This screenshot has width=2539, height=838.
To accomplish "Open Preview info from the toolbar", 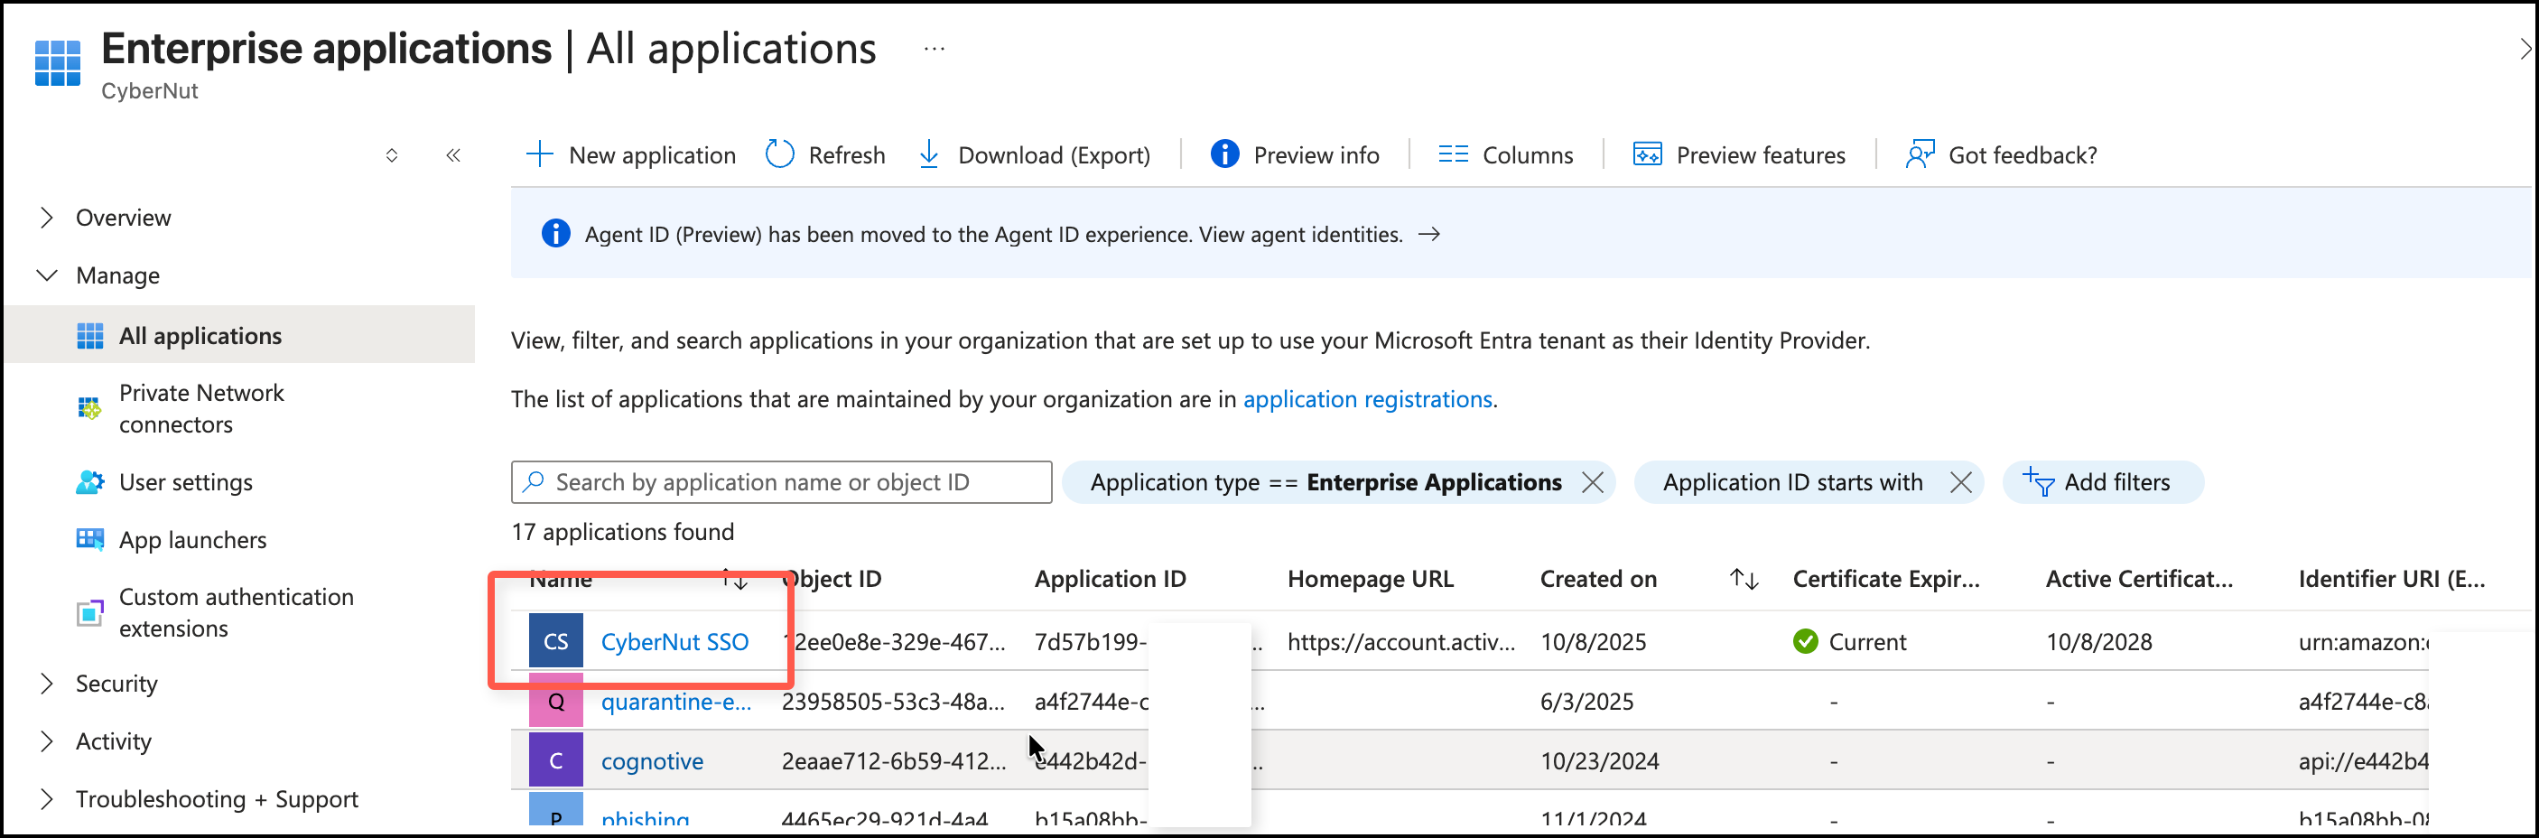I will 1295,154.
